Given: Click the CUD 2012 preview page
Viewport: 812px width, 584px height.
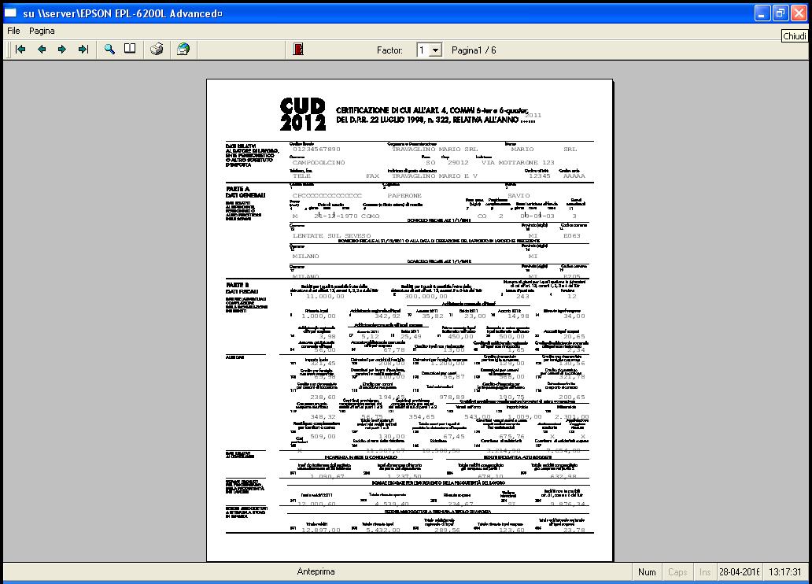Looking at the screenshot, I should [x=410, y=320].
